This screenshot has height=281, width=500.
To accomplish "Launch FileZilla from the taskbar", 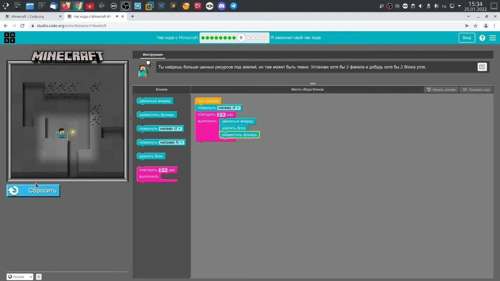I will pyautogui.click(x=90, y=6).
